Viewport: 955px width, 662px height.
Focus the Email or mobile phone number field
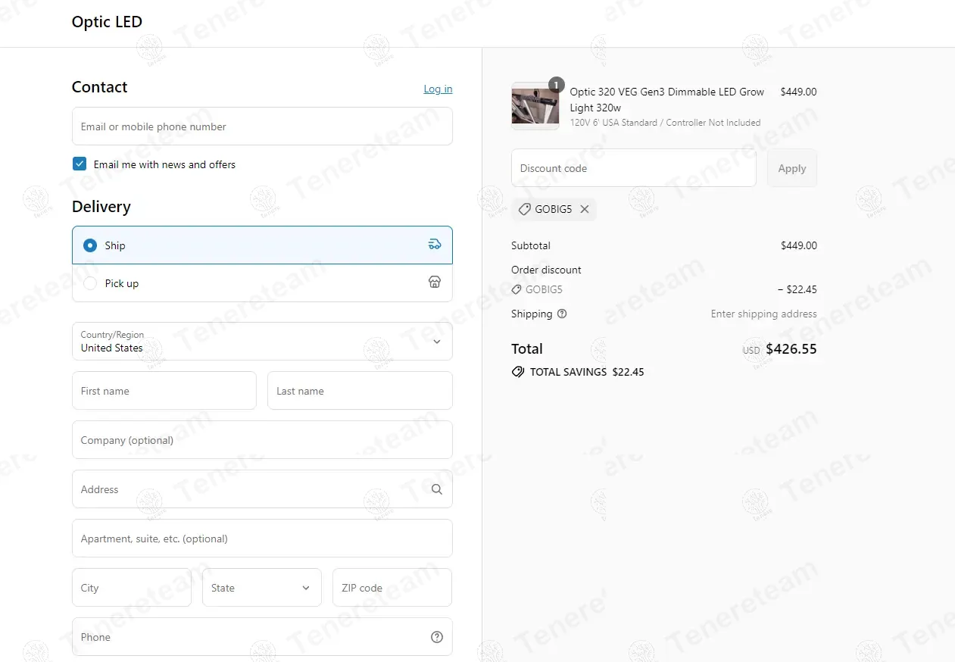(262, 126)
